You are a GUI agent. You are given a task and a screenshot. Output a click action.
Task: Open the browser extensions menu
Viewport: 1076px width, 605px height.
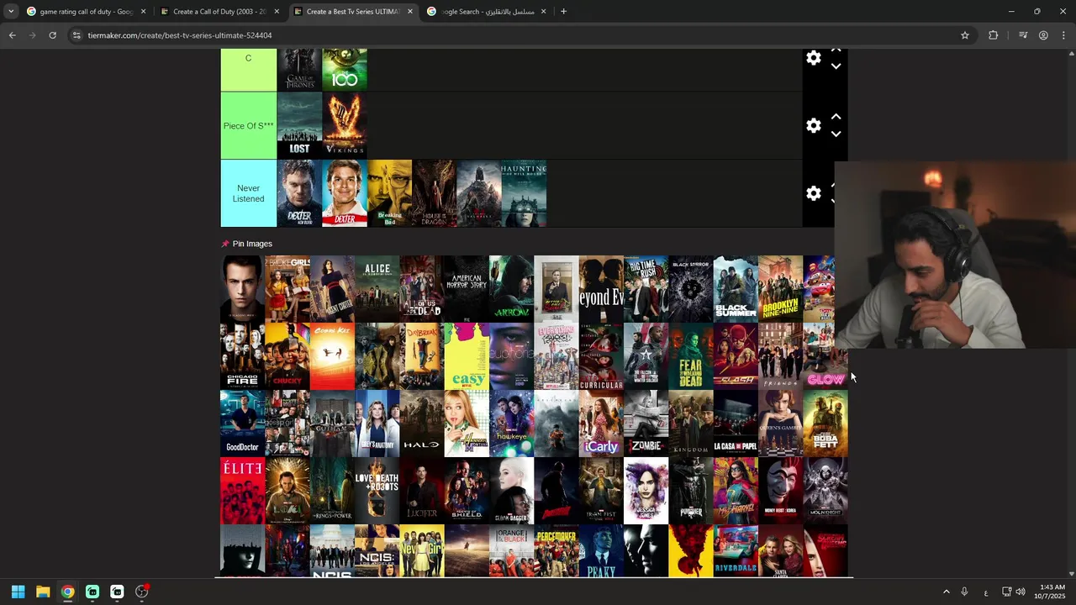994,35
